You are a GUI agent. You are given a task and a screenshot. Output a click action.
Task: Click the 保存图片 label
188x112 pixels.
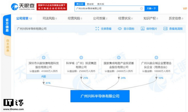click(152, 29)
